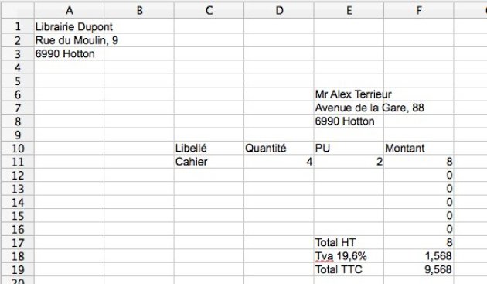Select Avenue de la Gare, 88 cell
Image resolution: width=487 pixels, height=284 pixels.
click(x=349, y=108)
